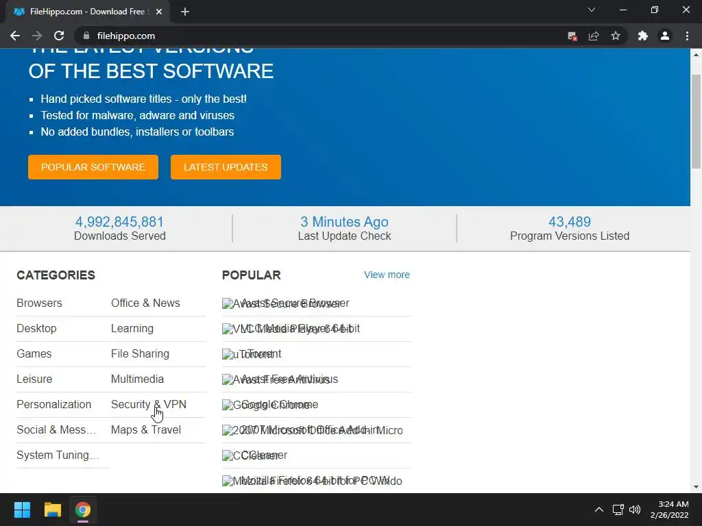This screenshot has height=526, width=702.
Task: Open the Chrome profile icon
Action: [665, 36]
